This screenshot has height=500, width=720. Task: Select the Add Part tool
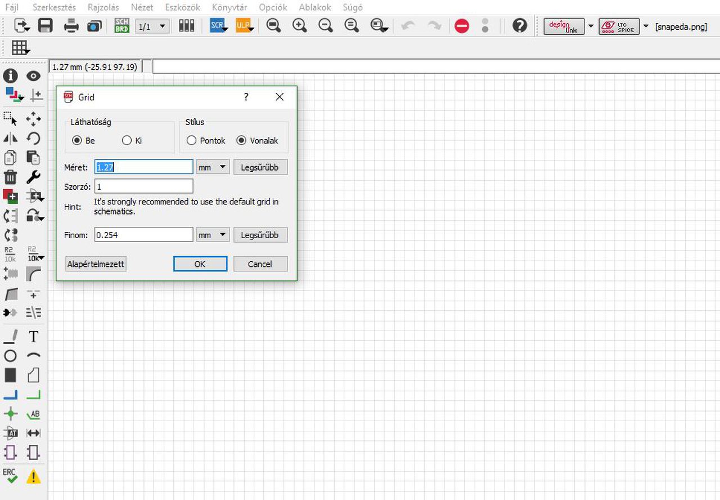point(11,197)
